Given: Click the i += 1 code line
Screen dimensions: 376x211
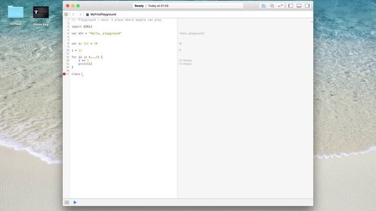Looking at the screenshot, I should (83, 60).
